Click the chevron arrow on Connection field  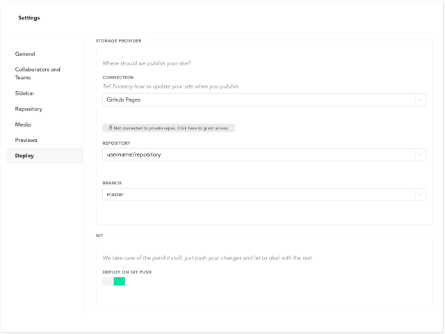point(420,100)
